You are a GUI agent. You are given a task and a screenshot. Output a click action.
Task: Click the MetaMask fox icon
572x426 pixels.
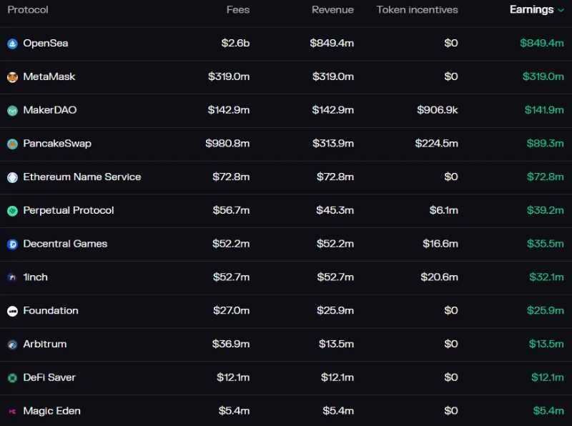click(12, 77)
